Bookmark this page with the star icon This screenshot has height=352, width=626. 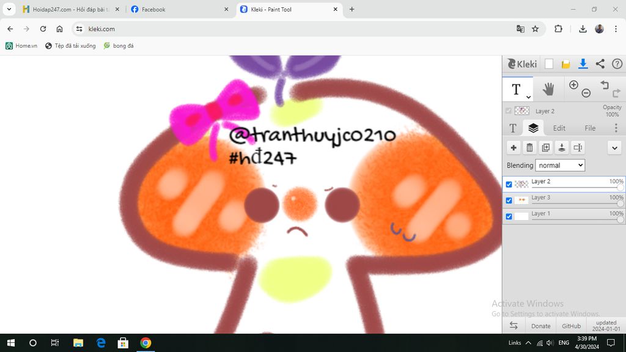tap(536, 29)
